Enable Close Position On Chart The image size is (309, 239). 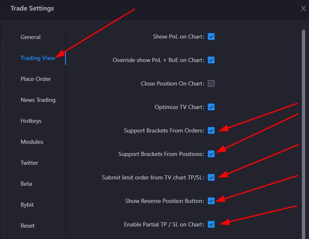click(x=211, y=83)
